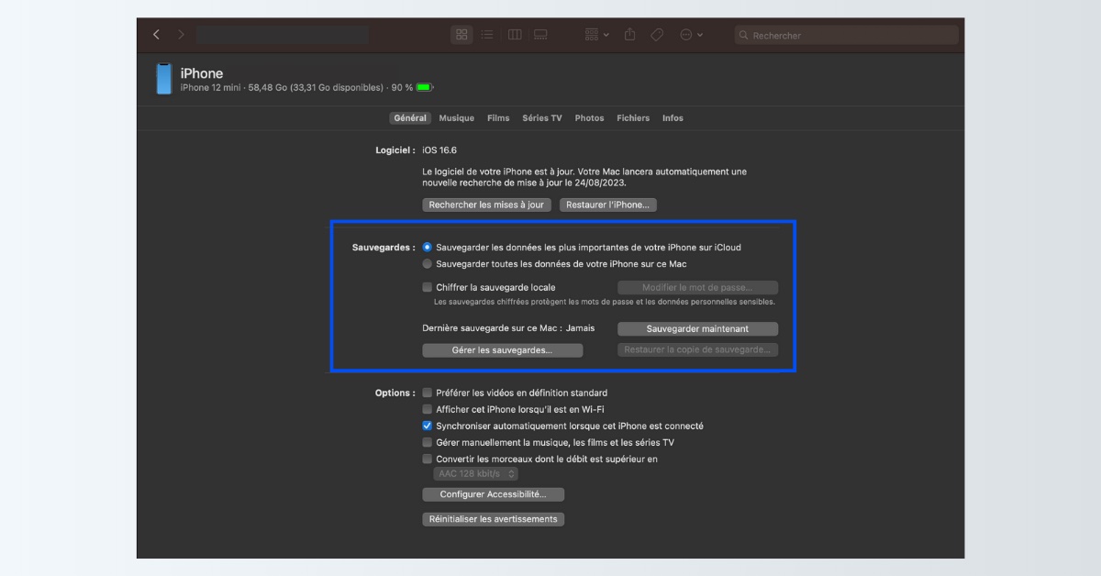The width and height of the screenshot is (1101, 576).
Task: Open the Fichiers tab
Action: tap(633, 118)
